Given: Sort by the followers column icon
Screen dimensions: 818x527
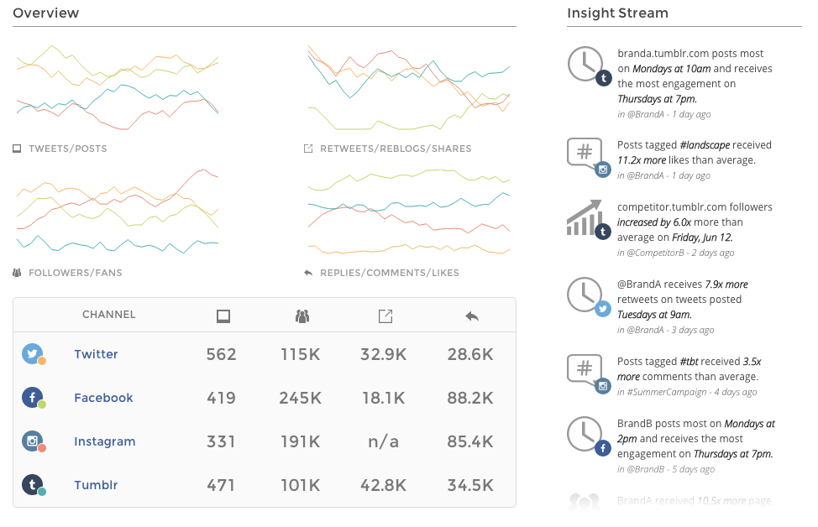Looking at the screenshot, I should point(302,316).
